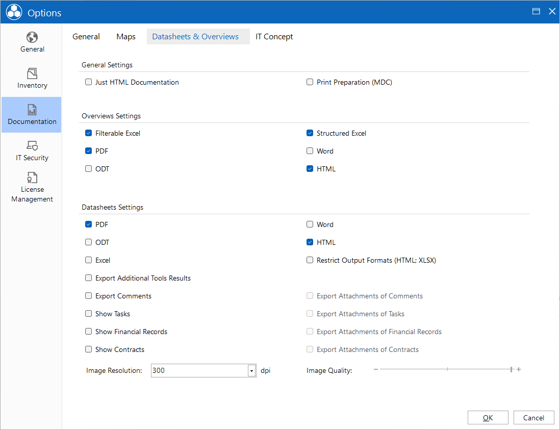Uncheck Structured Excel in Overviews
The image size is (560, 430).
coord(310,133)
